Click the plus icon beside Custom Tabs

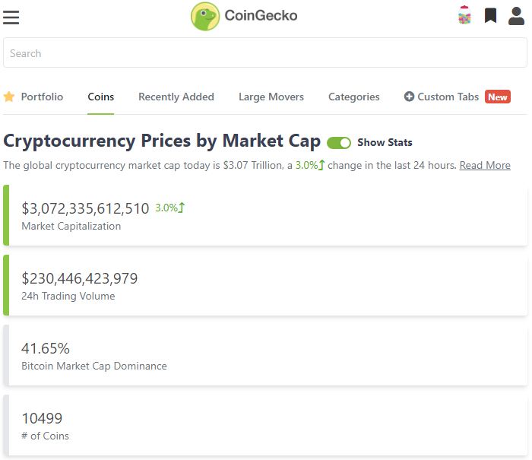tap(409, 97)
